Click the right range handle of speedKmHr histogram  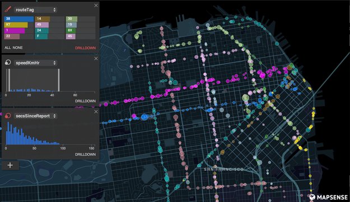click(59, 80)
